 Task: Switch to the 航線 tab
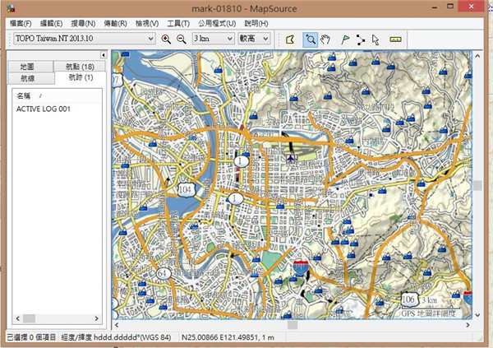point(30,78)
